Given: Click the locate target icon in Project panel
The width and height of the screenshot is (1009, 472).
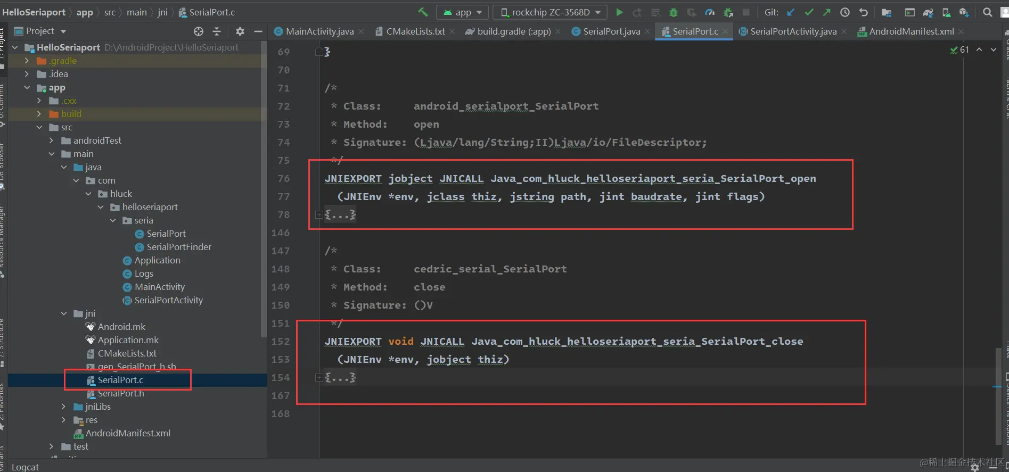Looking at the screenshot, I should (199, 31).
